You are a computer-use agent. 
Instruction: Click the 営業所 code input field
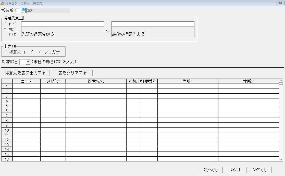coord(18,11)
